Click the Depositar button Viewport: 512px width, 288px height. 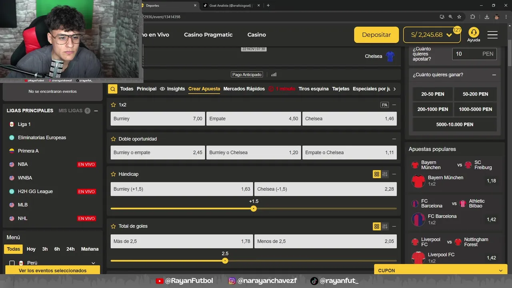point(376,35)
